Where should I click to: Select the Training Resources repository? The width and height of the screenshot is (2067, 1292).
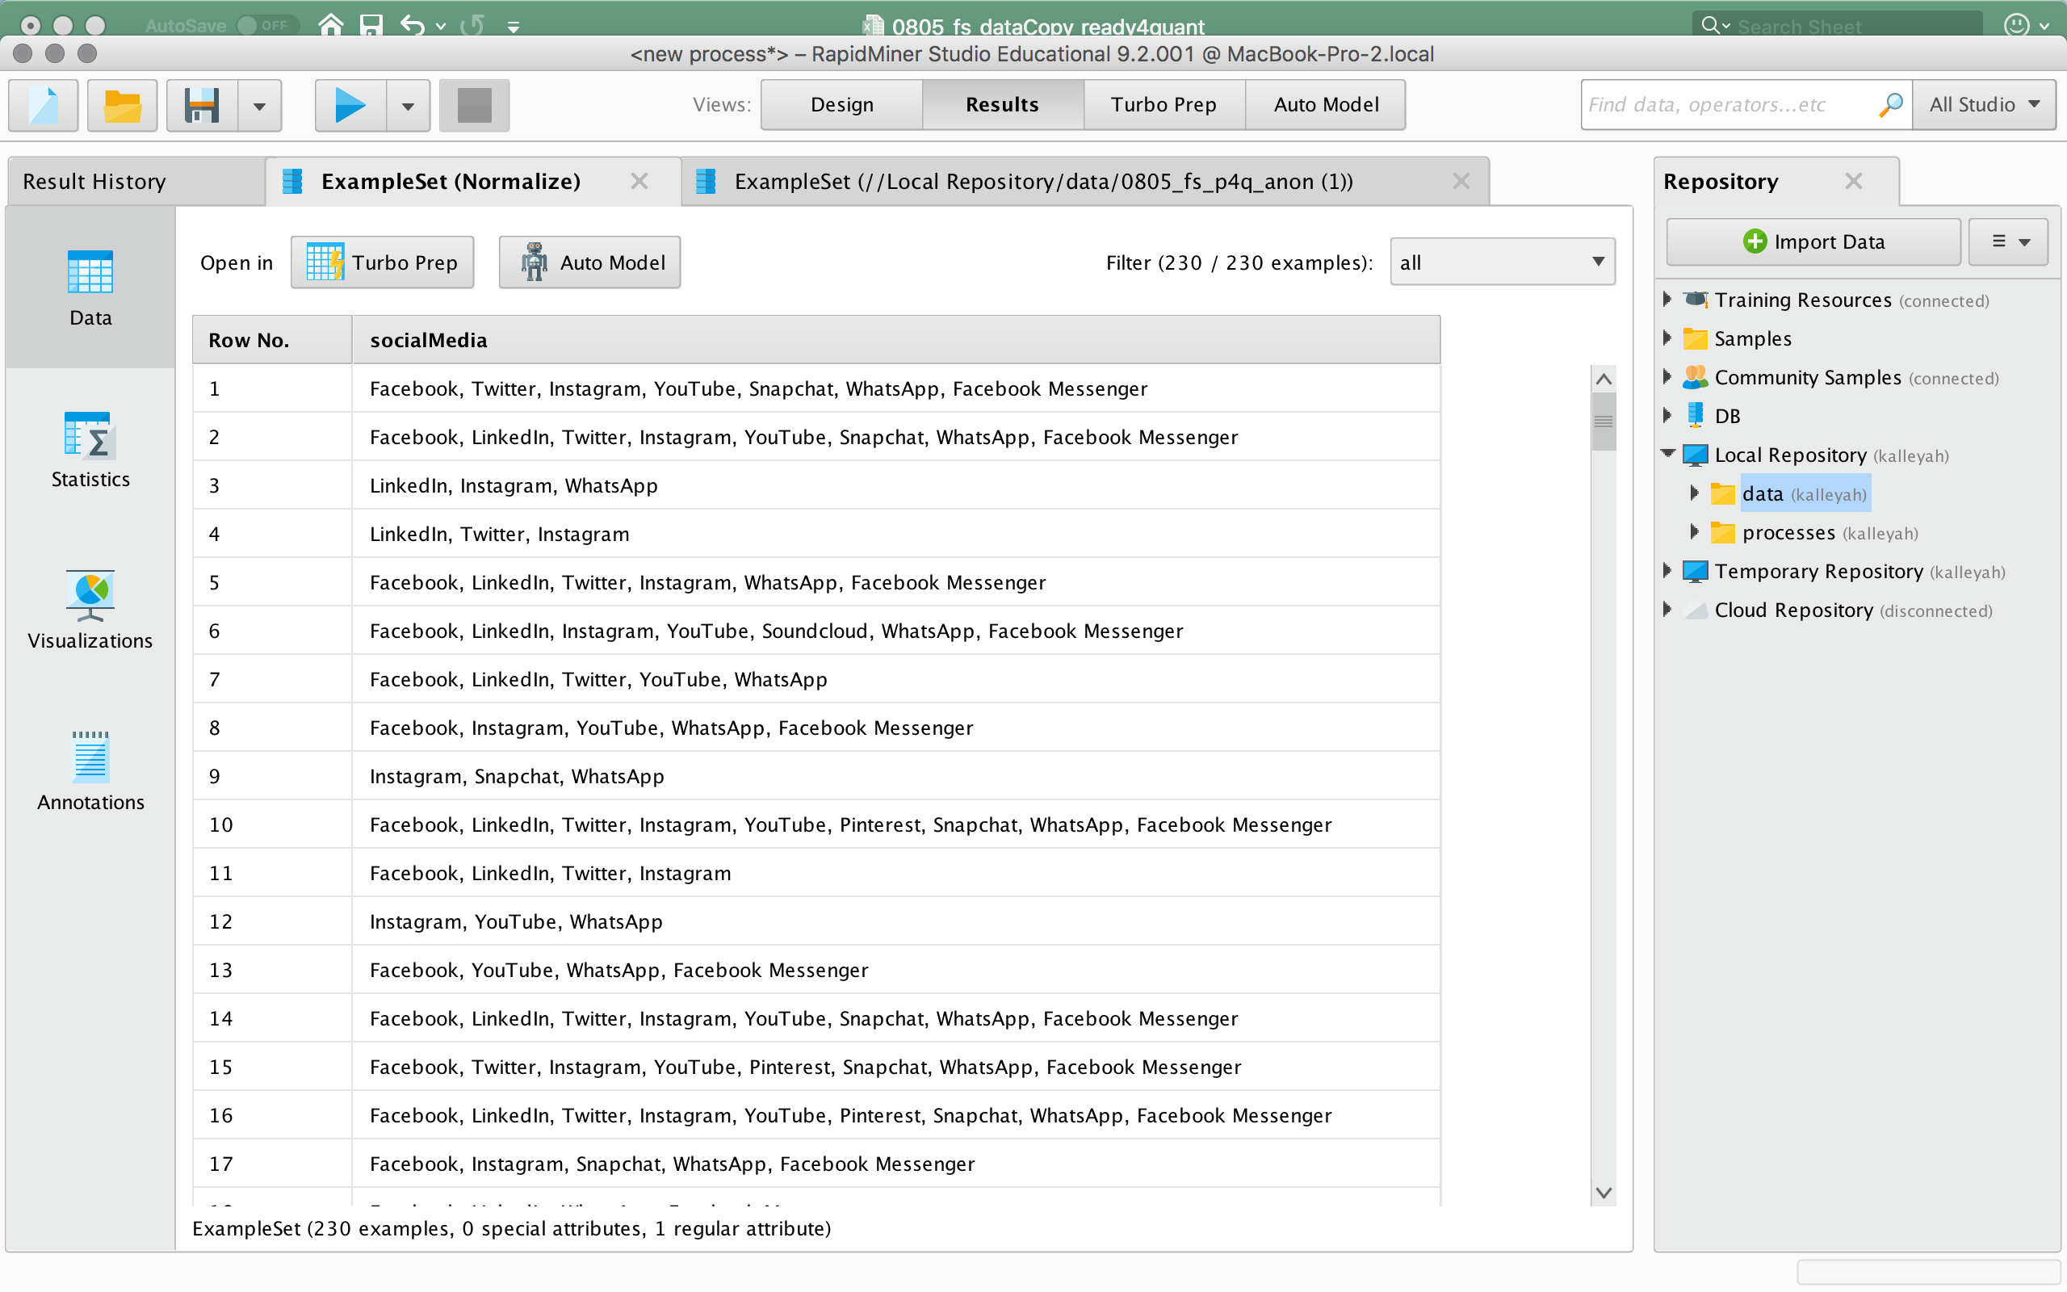coord(1835,300)
